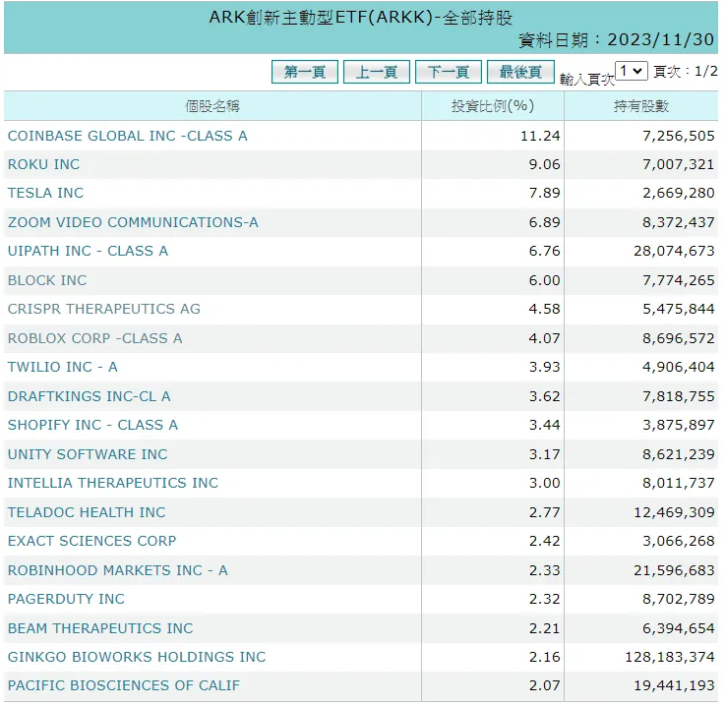
Task: Select PagerDuty weight value 2.32
Action: click(x=544, y=599)
